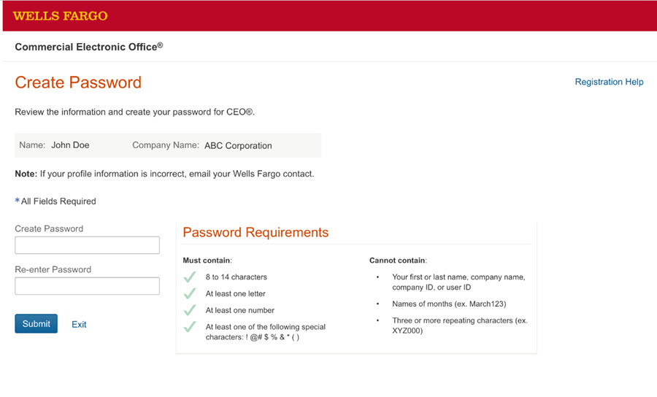This screenshot has height=397, width=657.
Task: Click checkmark beside At least one letter
Action: point(190,293)
